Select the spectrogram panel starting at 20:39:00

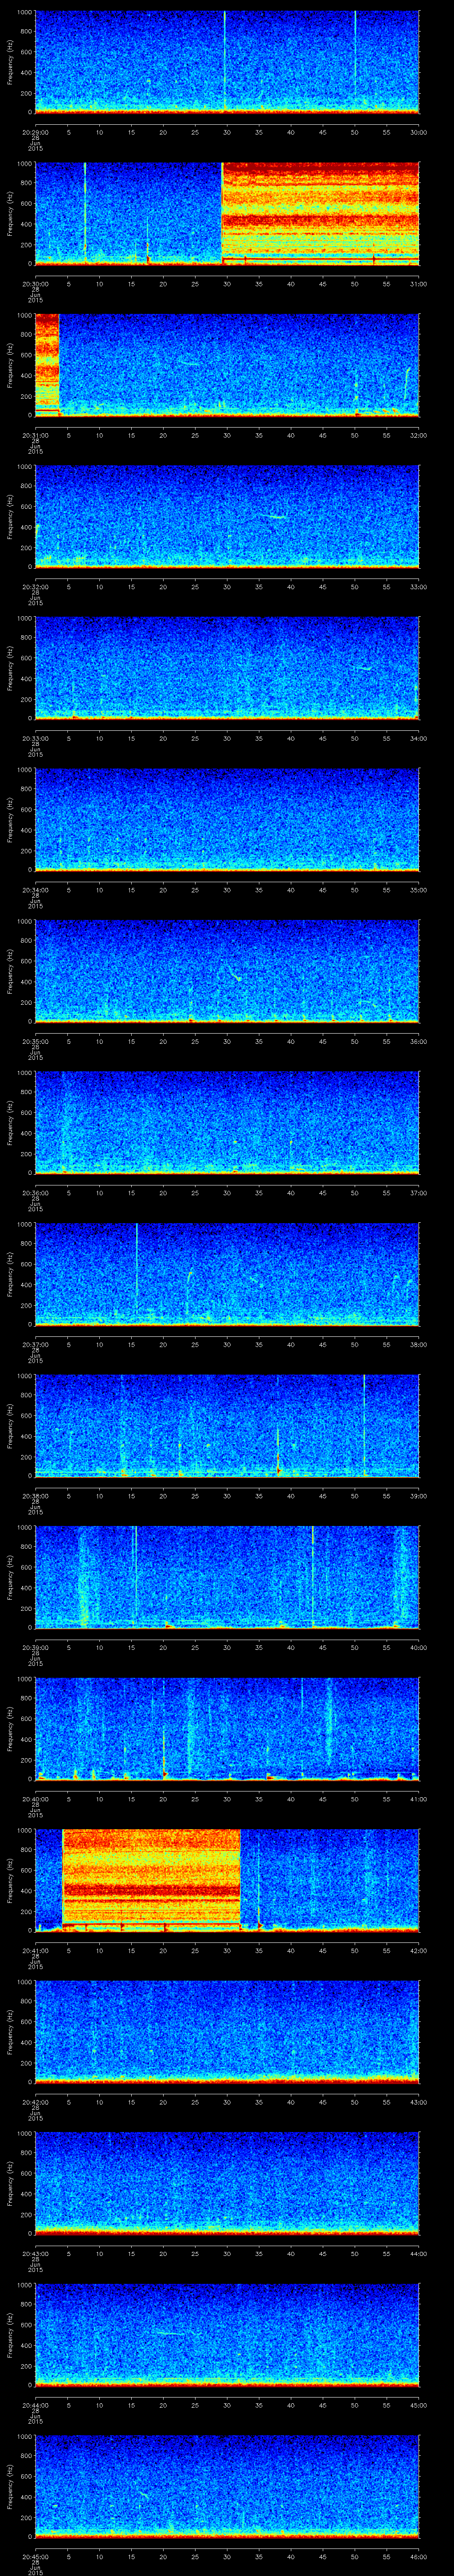click(227, 1577)
